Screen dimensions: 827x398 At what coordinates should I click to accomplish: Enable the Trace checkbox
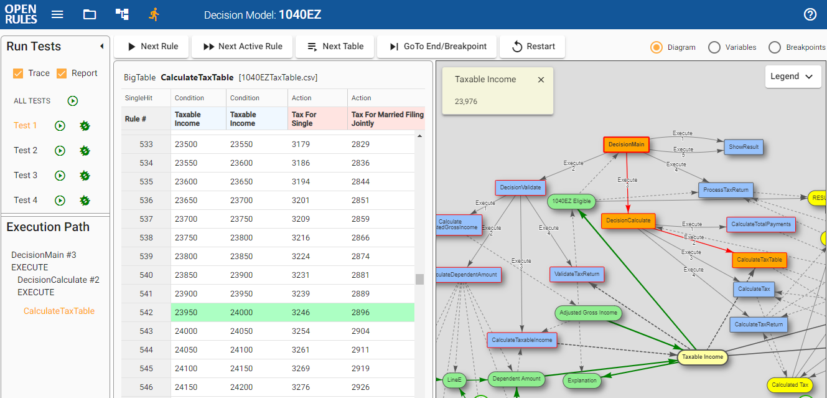click(x=17, y=73)
